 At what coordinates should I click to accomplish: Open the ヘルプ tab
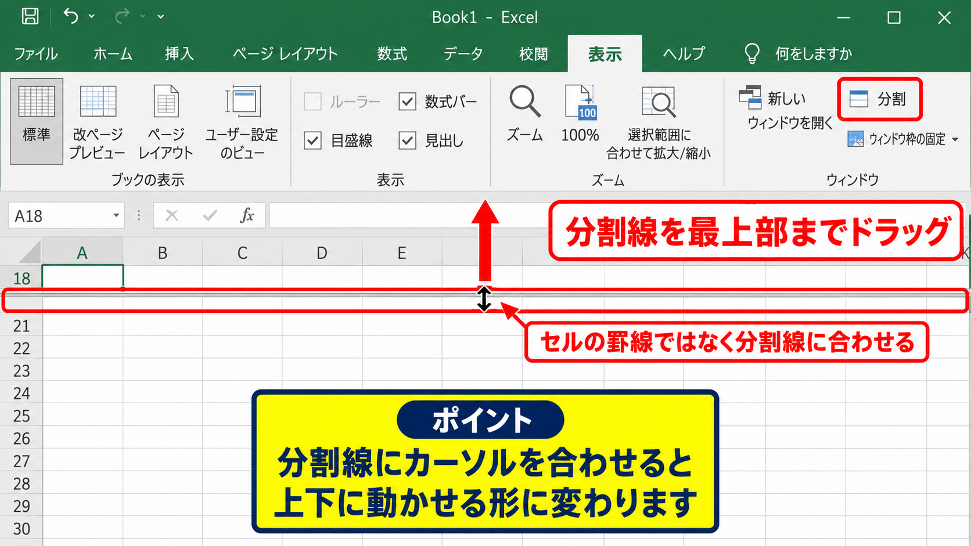coord(684,54)
